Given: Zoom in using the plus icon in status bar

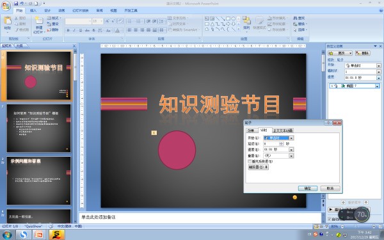Looking at the screenshot, I should point(374,227).
